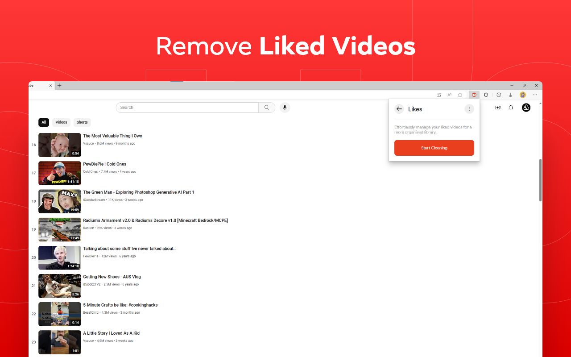Click the YouTube search magnifier button
This screenshot has width=571, height=357.
point(267,108)
